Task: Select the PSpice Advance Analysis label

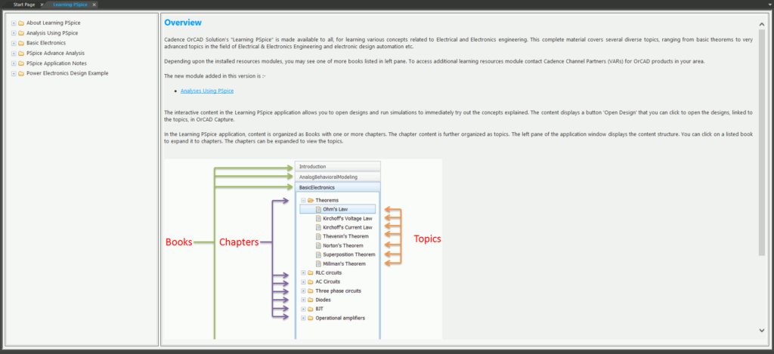Action: click(x=56, y=54)
